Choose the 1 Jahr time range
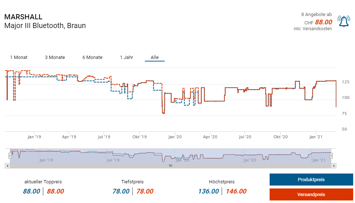Image resolution: width=355 pixels, height=203 pixels. [x=126, y=57]
